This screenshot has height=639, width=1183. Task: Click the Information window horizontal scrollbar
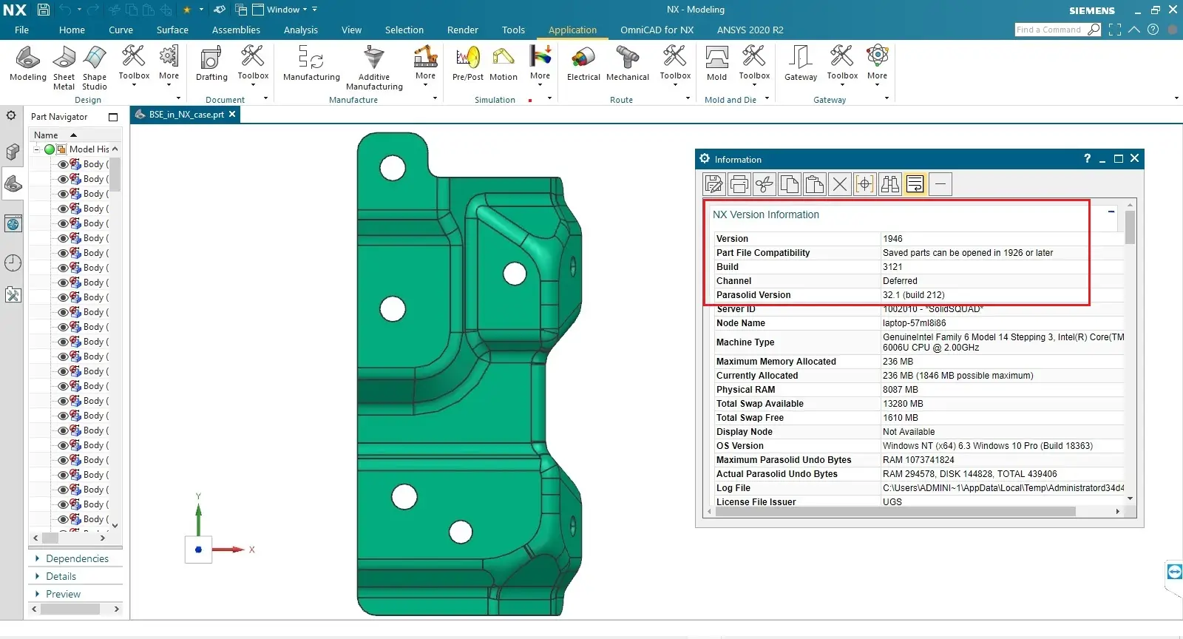895,511
